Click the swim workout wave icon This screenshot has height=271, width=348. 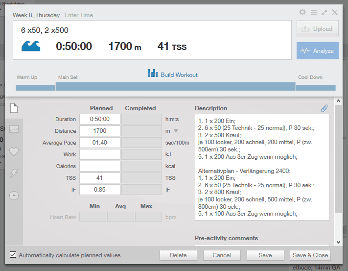pos(31,46)
